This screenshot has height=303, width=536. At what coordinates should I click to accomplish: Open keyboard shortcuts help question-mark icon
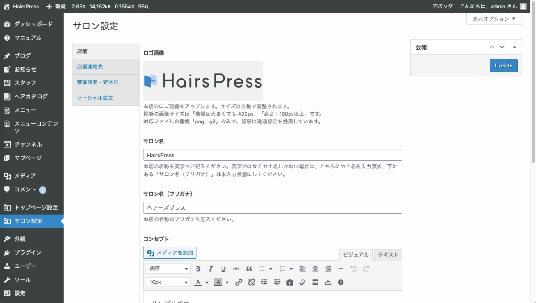point(341,282)
